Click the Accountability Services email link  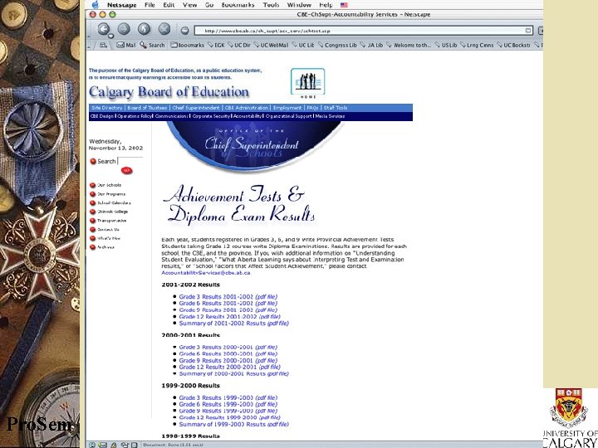(x=206, y=273)
